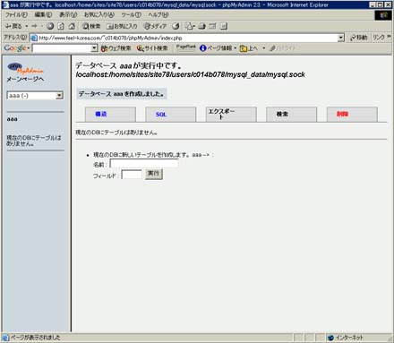Open the ヘルプ menu
The image size is (394, 343).
tap(158, 14)
